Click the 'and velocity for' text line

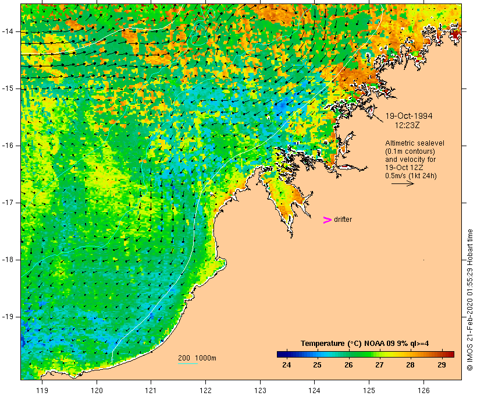[410, 160]
